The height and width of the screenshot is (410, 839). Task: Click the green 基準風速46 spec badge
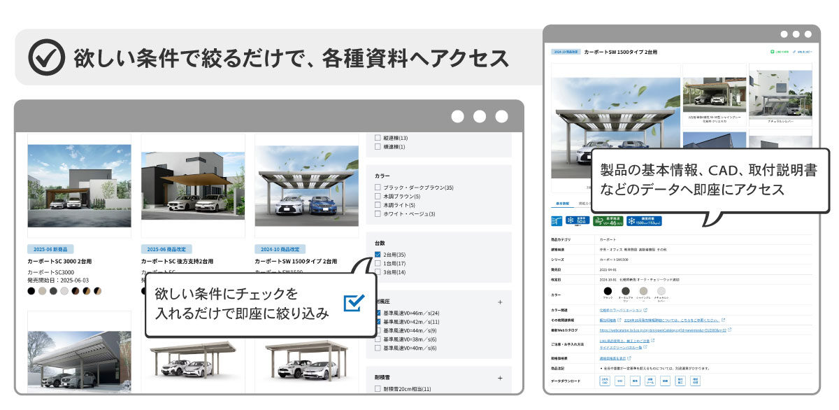[608, 220]
